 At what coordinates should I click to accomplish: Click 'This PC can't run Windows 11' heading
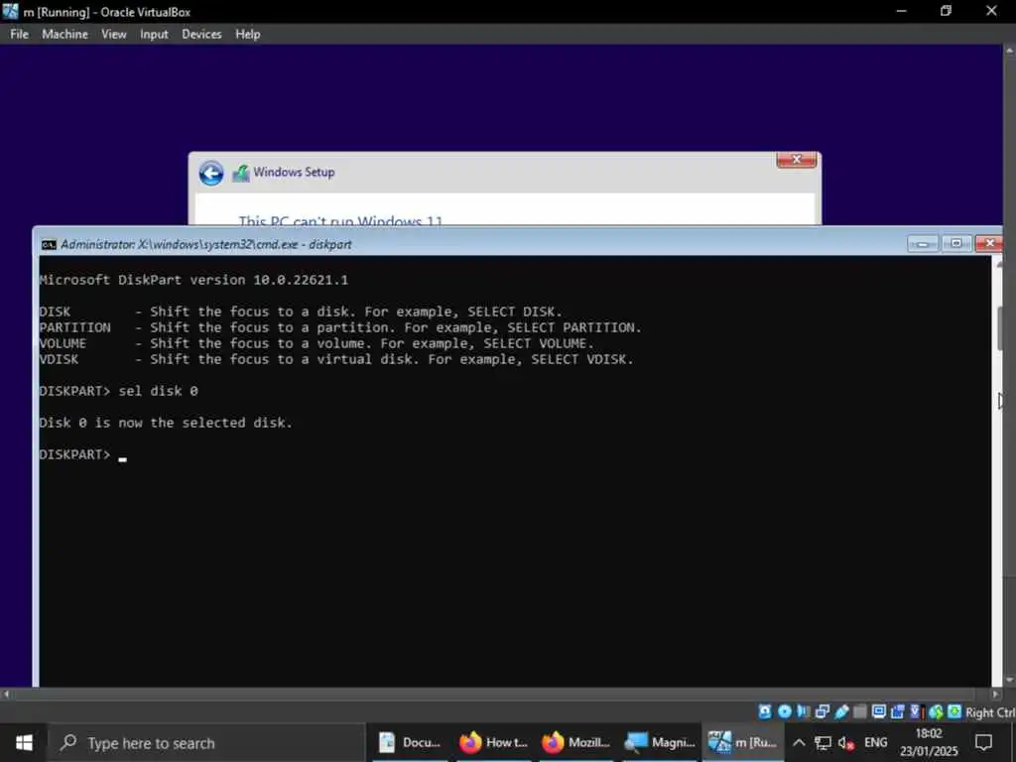coord(341,220)
